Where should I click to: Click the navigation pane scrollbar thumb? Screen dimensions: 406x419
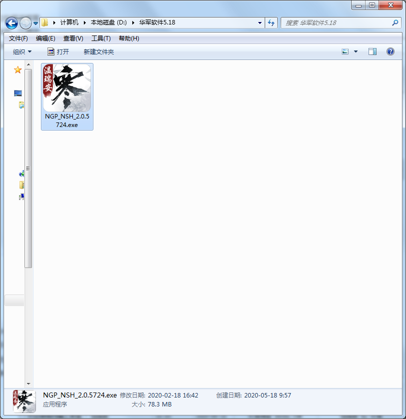28,168
